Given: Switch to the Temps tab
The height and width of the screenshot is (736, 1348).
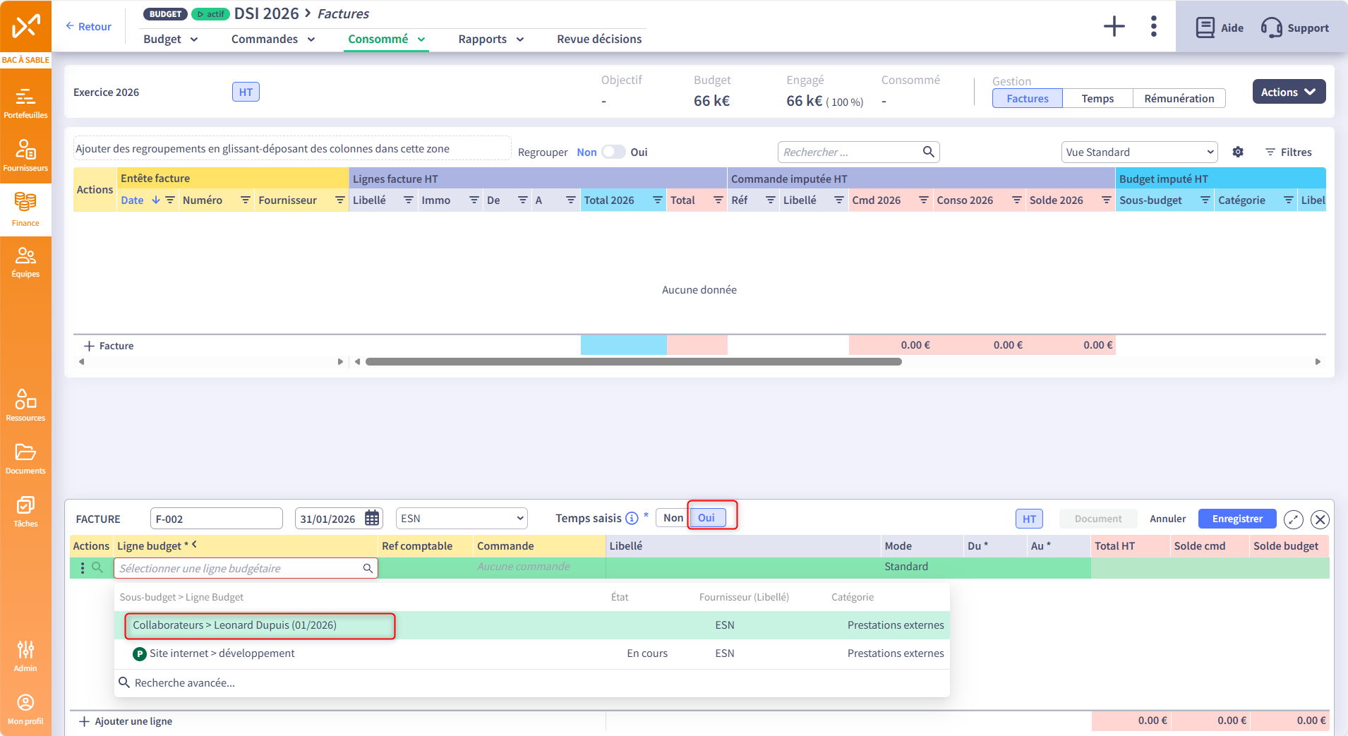Looking at the screenshot, I should [1097, 99].
